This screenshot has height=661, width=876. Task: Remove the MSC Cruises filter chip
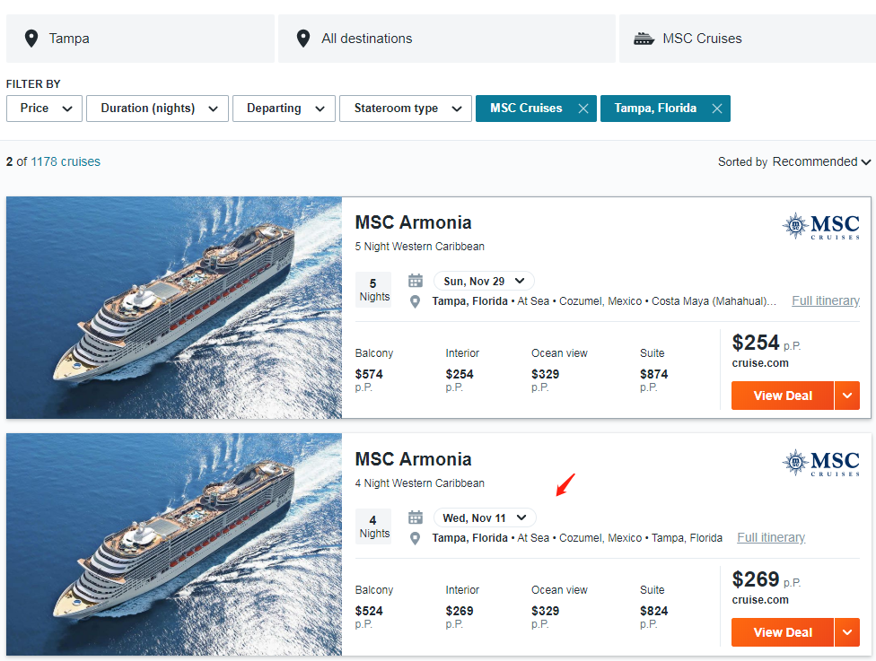tap(583, 109)
